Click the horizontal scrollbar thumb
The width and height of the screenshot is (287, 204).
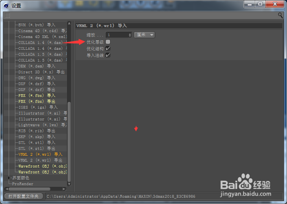tap(29, 189)
